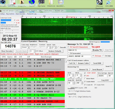Adjust the Contrast slider
Viewport: 115px width, 109px height.
pyautogui.click(x=42, y=47)
